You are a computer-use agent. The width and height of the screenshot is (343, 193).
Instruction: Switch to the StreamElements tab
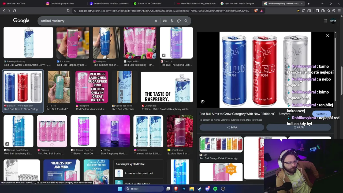[109, 3]
